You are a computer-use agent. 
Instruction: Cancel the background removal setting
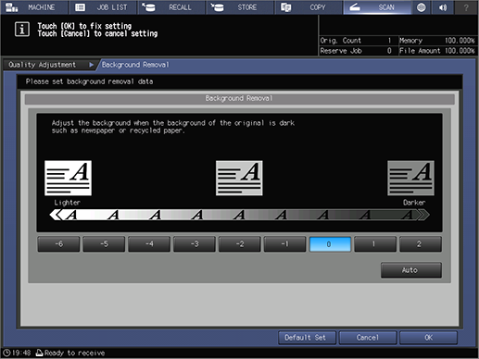click(x=368, y=338)
